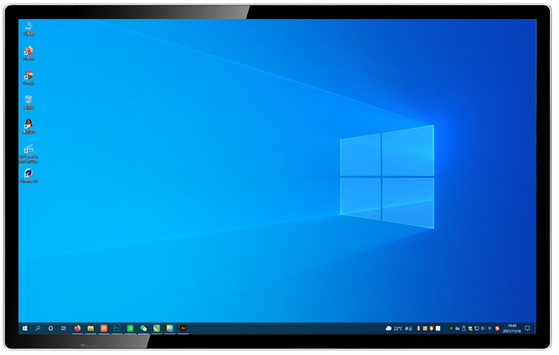Switch to Photoshop in the taskbar
This screenshot has height=355, width=559.
coord(117,329)
